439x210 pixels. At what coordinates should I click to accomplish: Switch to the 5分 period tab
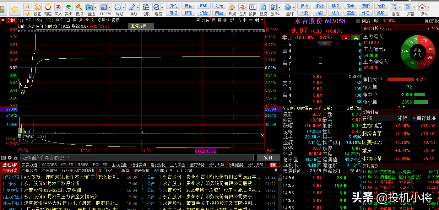pos(29,20)
